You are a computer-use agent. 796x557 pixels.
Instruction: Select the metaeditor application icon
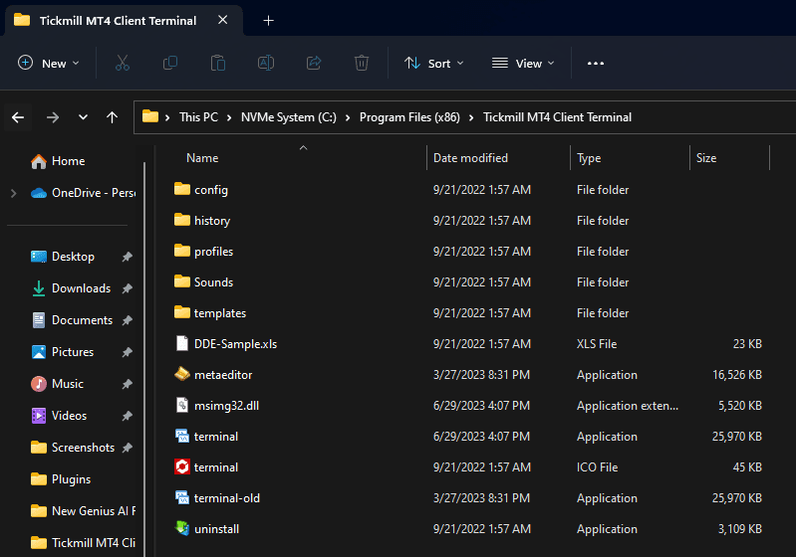[181, 375]
